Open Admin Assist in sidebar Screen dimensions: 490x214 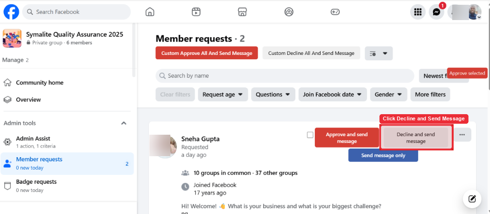[x=67, y=141]
